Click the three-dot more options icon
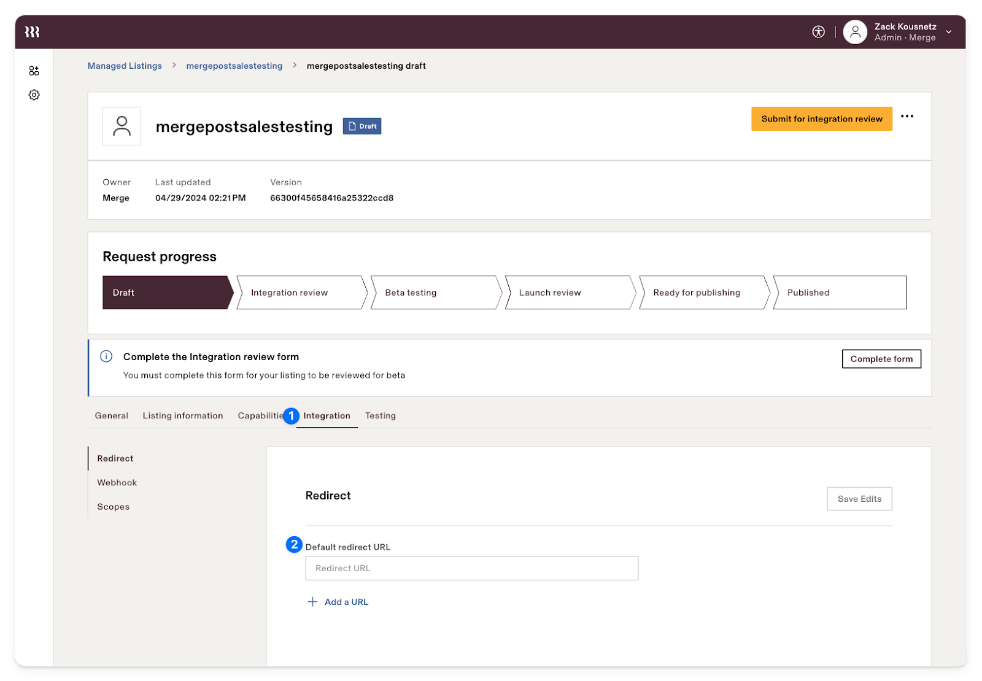982x681 pixels. point(907,117)
